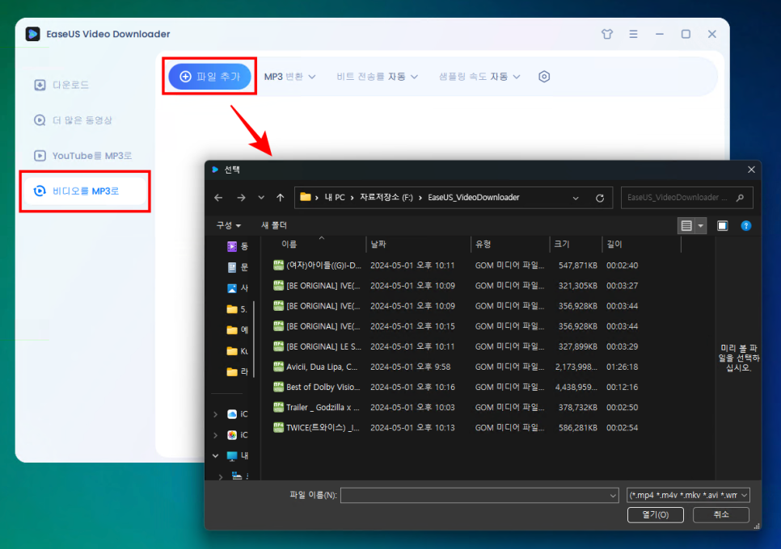Sort by the 날짜 column header
Screen dimensions: 781x549
point(419,244)
